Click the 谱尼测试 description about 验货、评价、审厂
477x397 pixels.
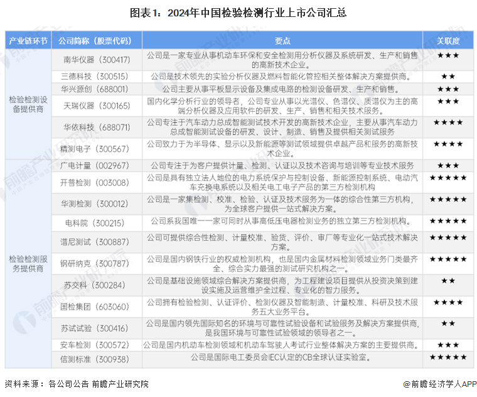pos(282,242)
